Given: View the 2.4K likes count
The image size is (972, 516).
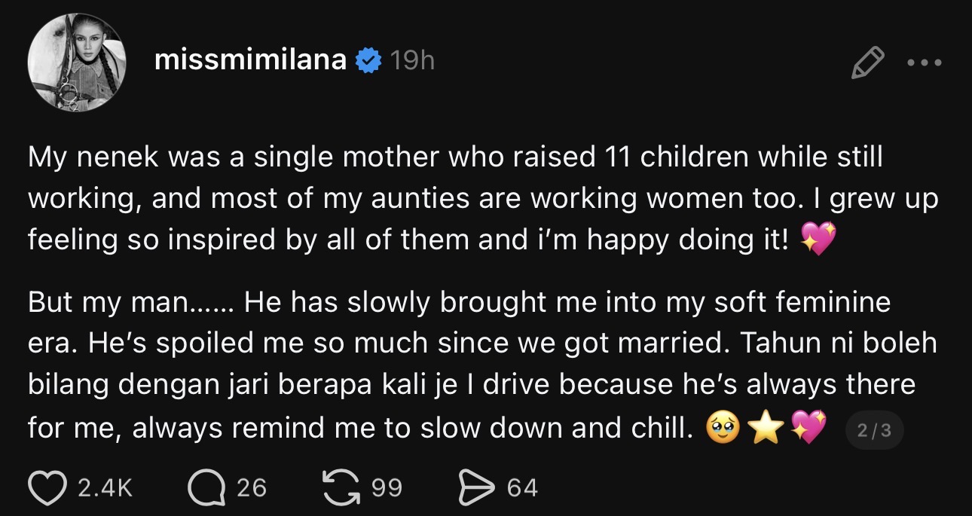Looking at the screenshot, I should coord(105,488).
